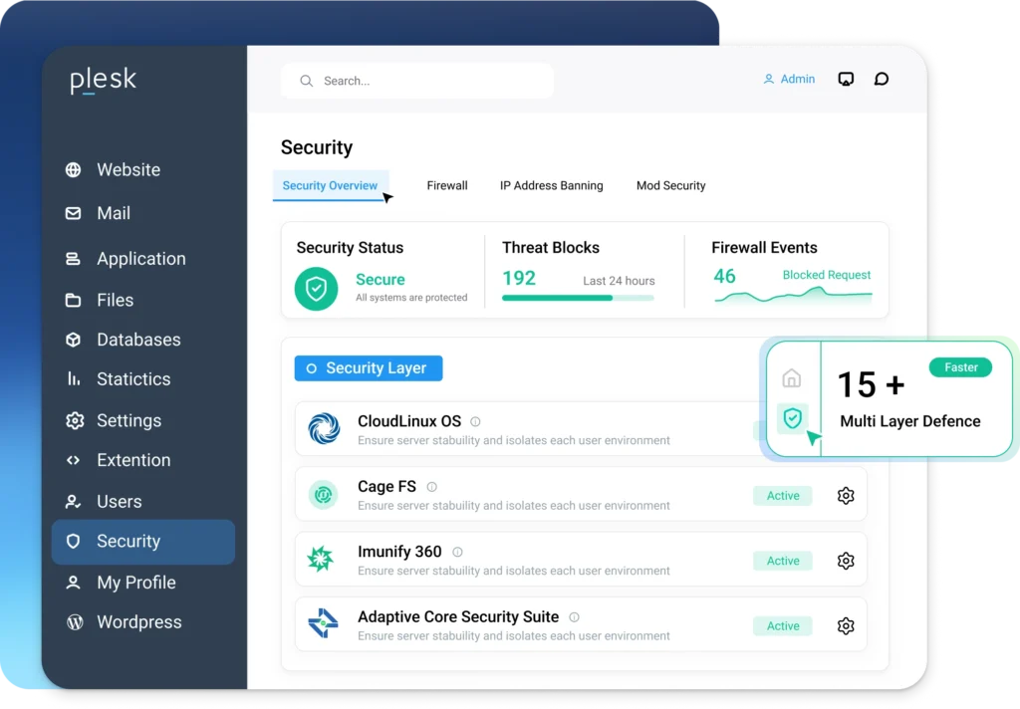Viewport: 1020px width, 709px height.
Task: Click the All systems are protected text
Action: (411, 298)
